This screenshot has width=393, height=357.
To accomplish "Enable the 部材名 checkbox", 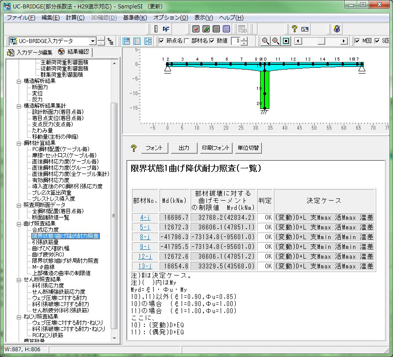I will (x=187, y=41).
